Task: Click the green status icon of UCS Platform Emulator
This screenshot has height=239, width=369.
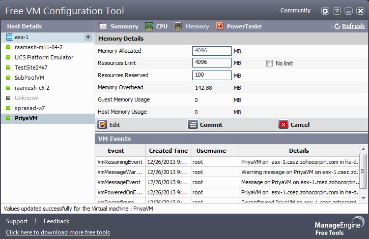Action: (x=8, y=57)
